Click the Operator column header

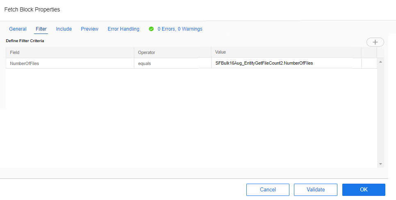[173, 52]
